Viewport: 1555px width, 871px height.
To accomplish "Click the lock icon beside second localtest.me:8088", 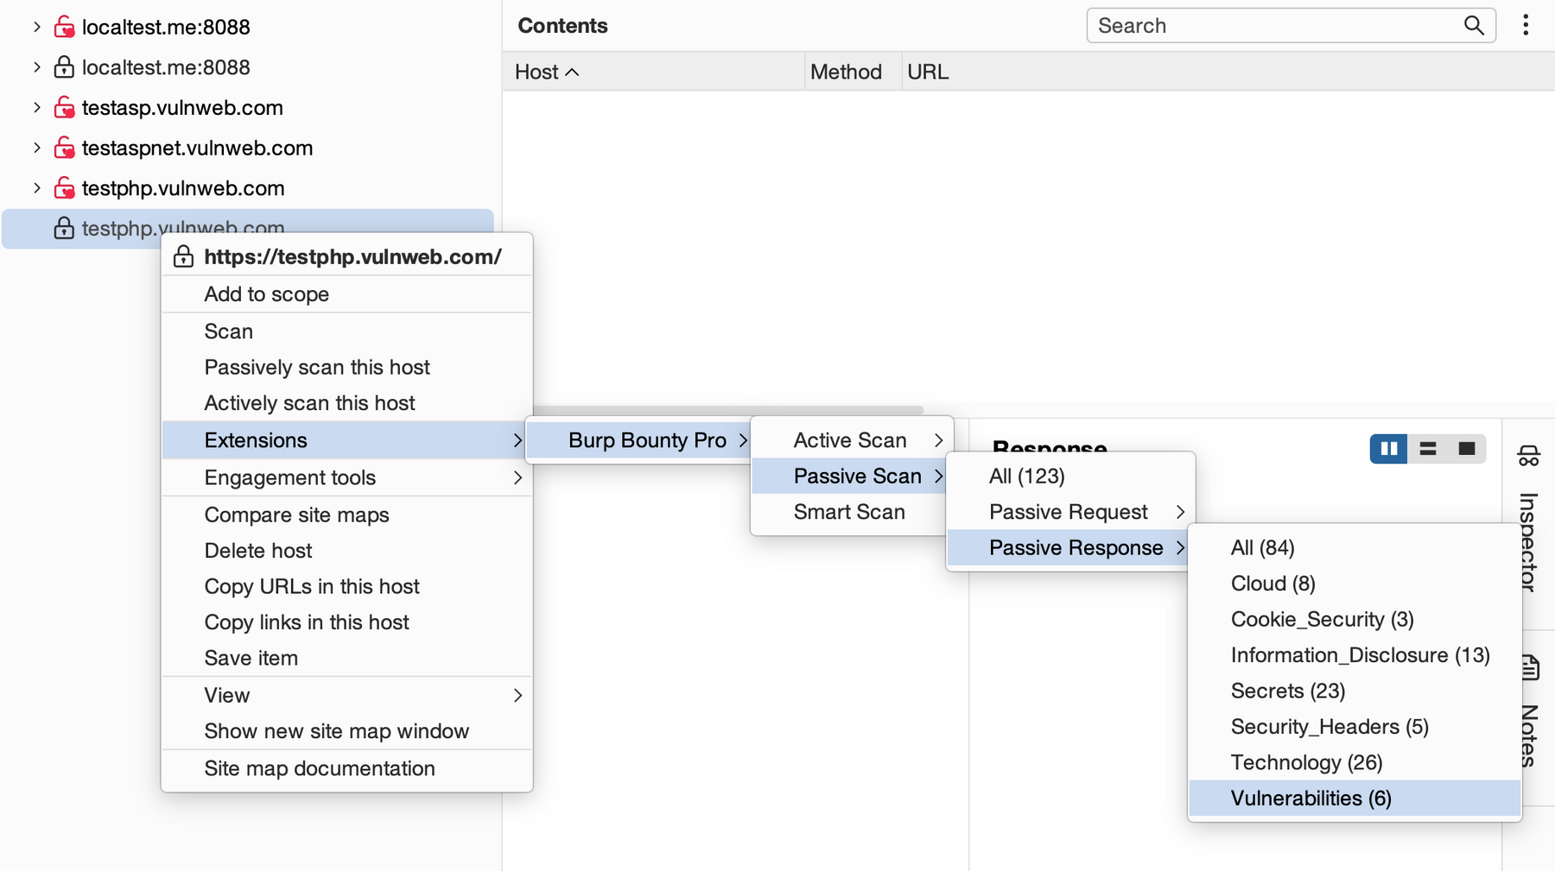I will (64, 67).
